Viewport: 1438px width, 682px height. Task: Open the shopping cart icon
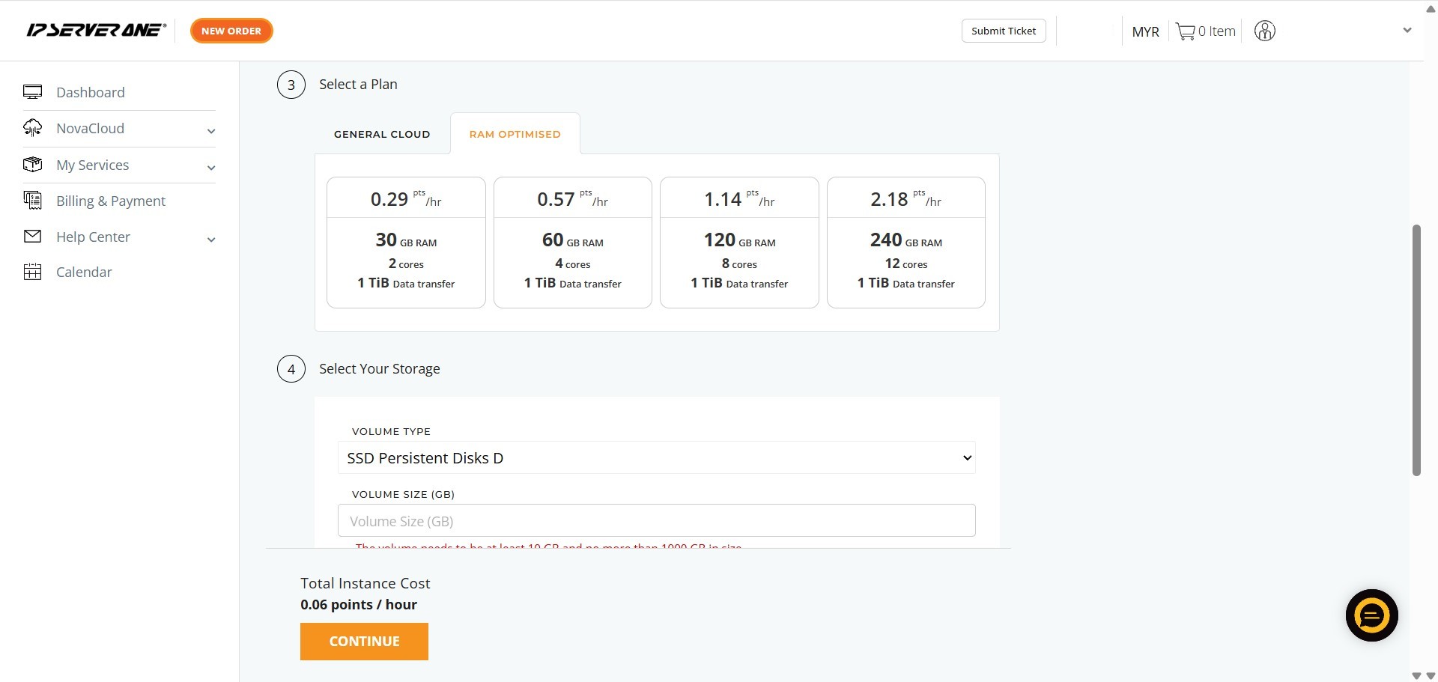pos(1185,31)
